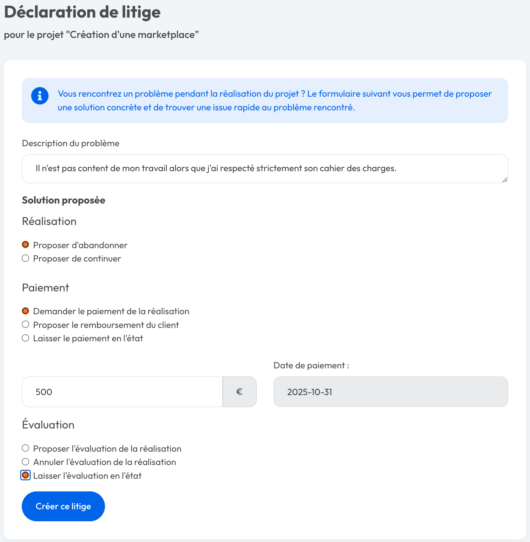Pick "Laisser le paiement en l'état" radio
Viewport: 530px width, 542px height.
[x=26, y=338]
